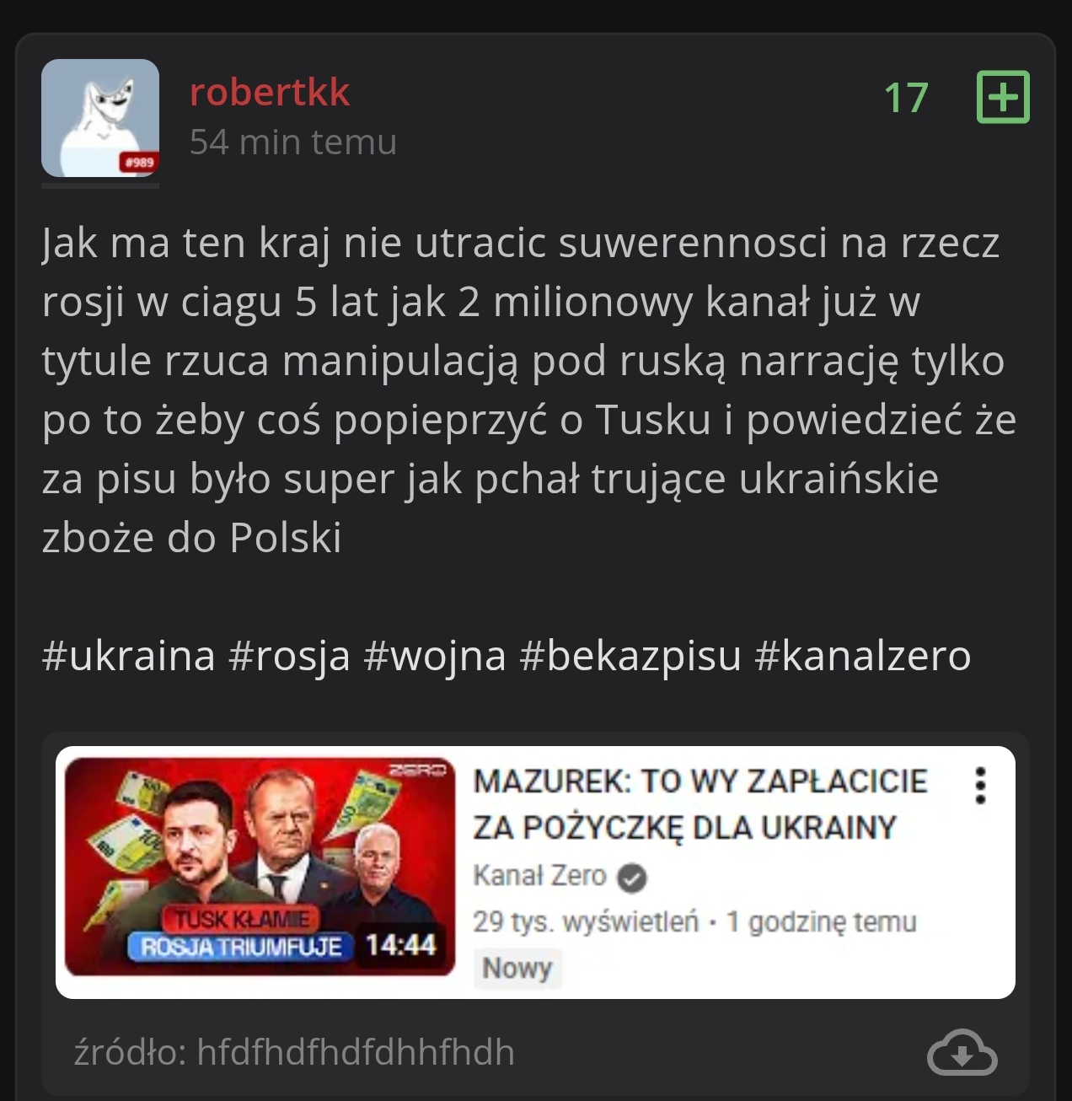This screenshot has width=1072, height=1101.
Task: Open the three-dot video options menu
Action: (980, 786)
